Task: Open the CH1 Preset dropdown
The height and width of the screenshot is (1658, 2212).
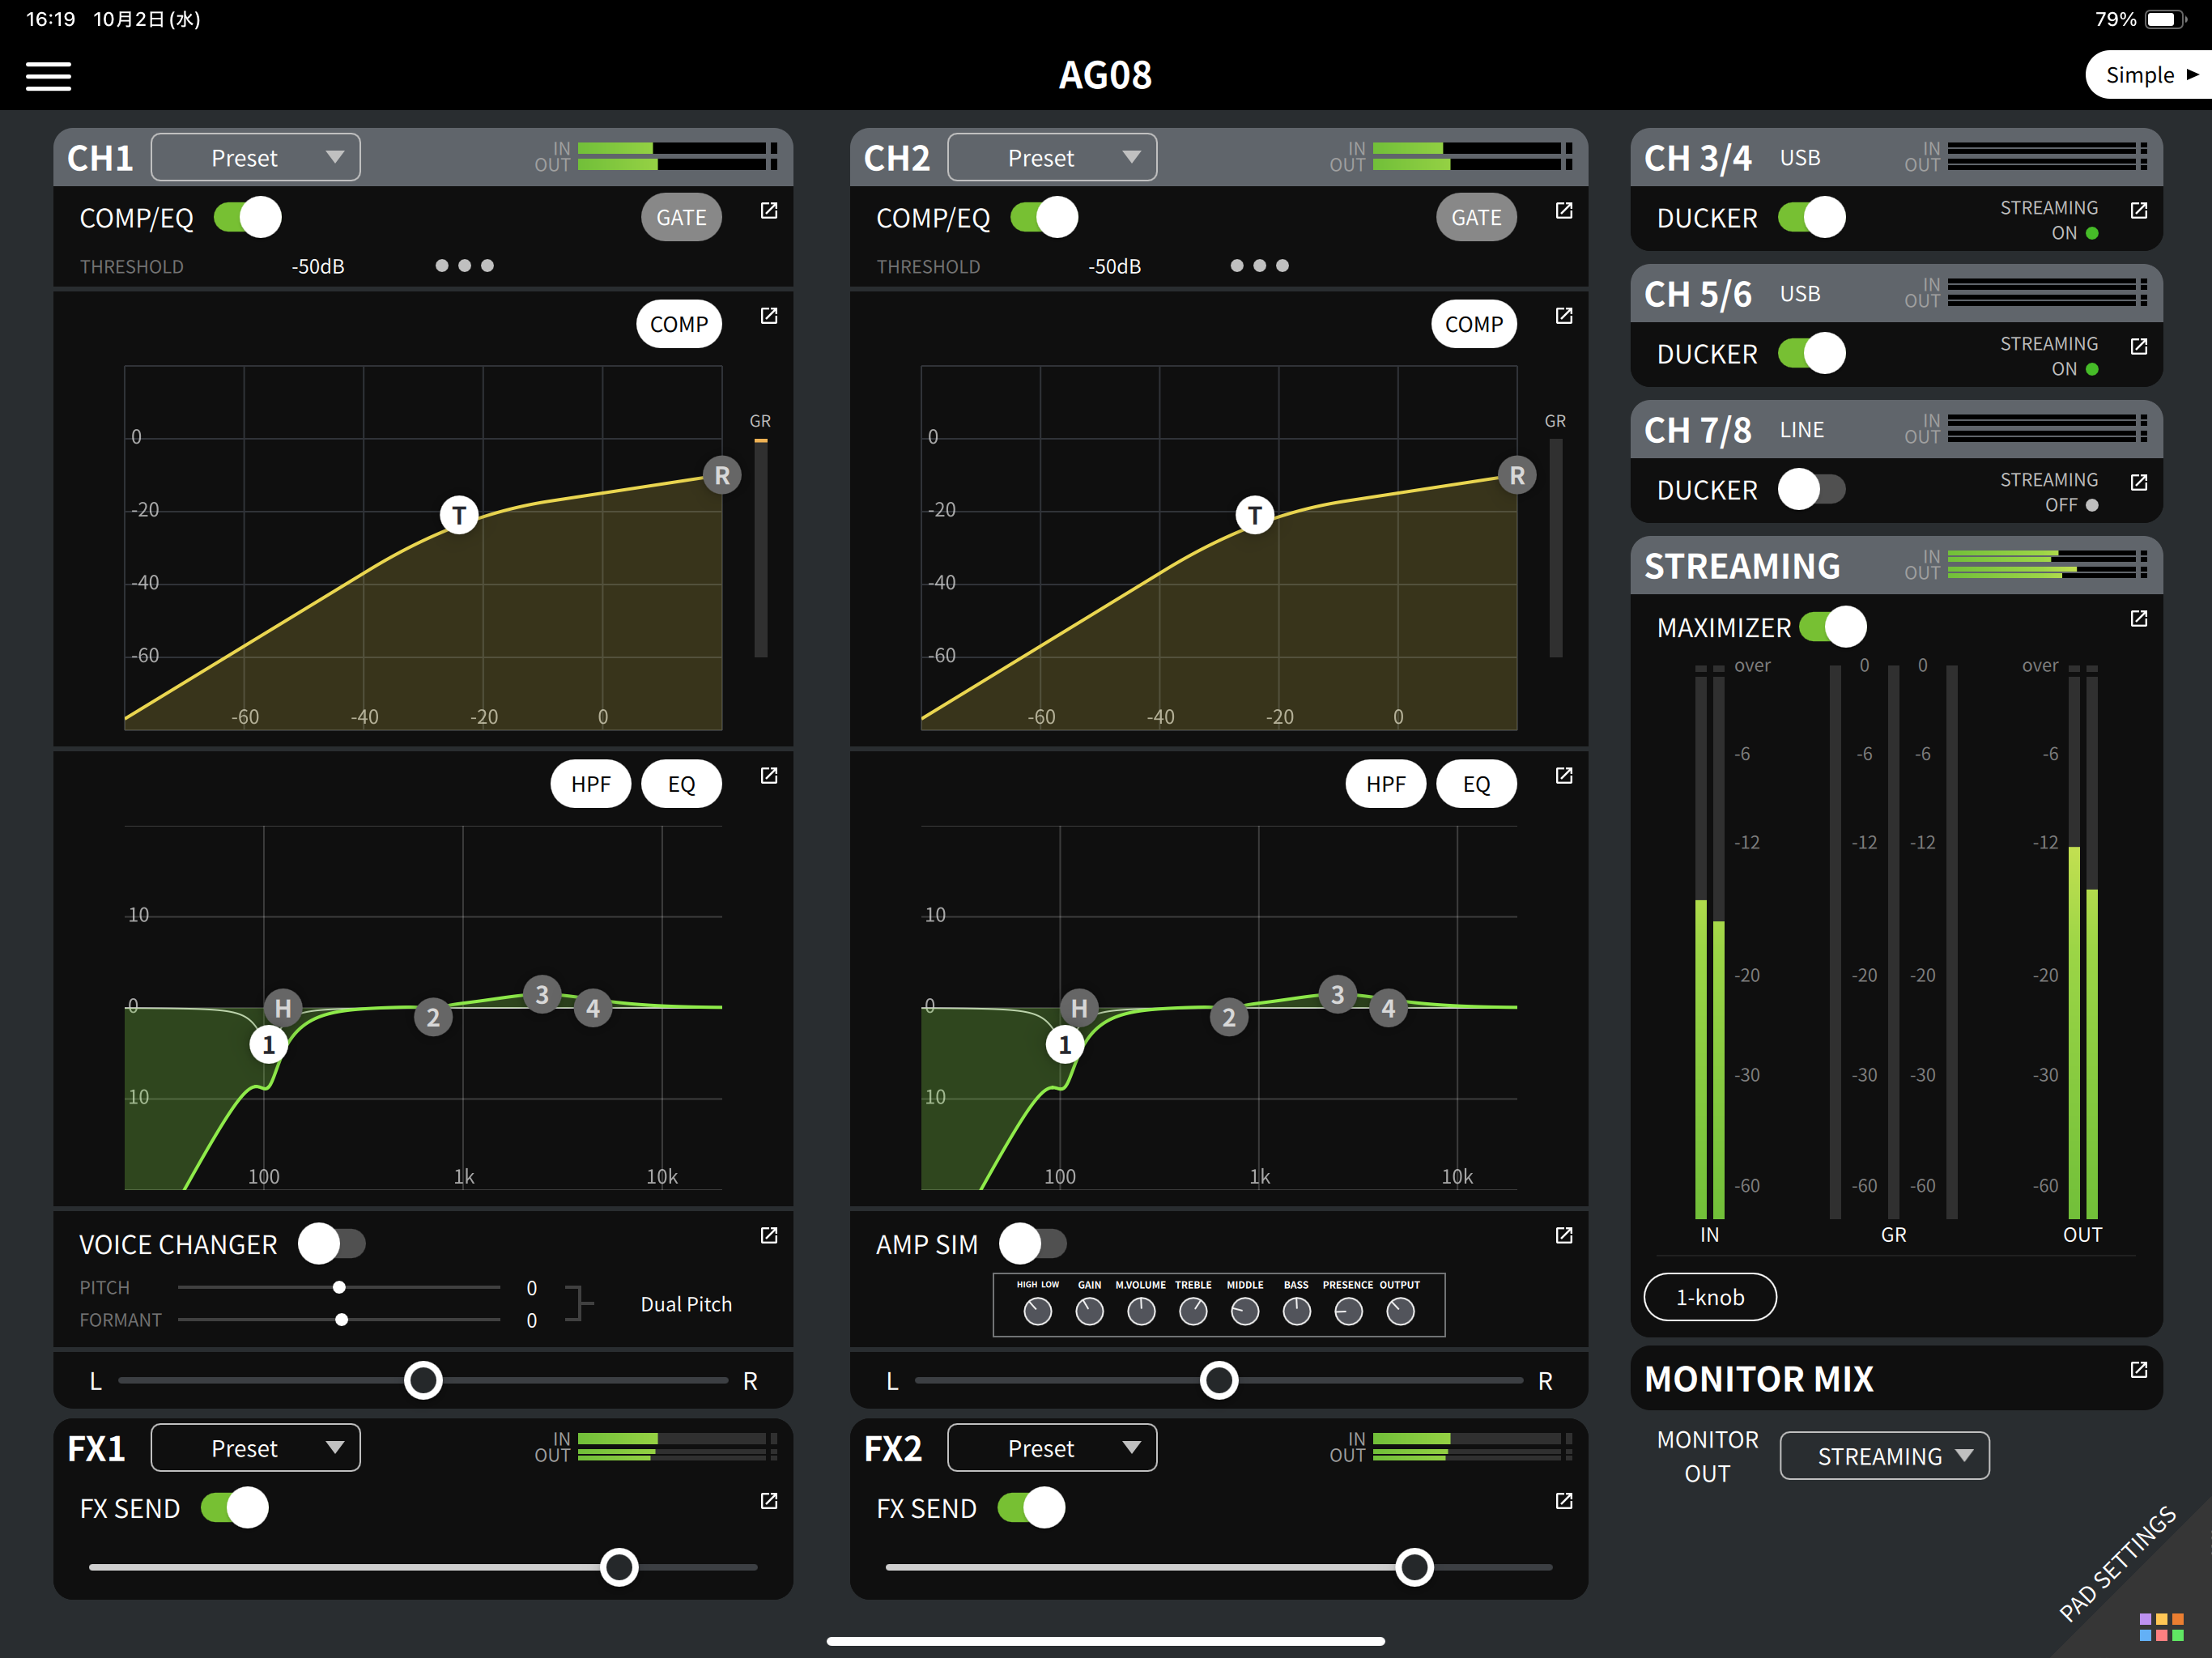Action: tap(256, 157)
